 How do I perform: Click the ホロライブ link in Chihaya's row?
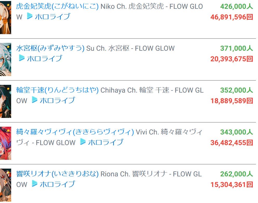click(57, 100)
